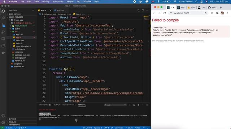Click site information icon in address bar
The height and width of the screenshot is (129, 231).
171,13
